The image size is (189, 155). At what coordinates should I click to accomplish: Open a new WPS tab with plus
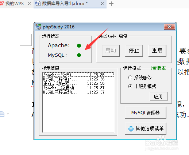pos(111,4)
